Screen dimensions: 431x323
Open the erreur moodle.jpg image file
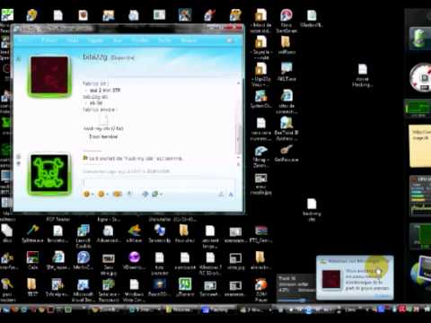click(261, 184)
